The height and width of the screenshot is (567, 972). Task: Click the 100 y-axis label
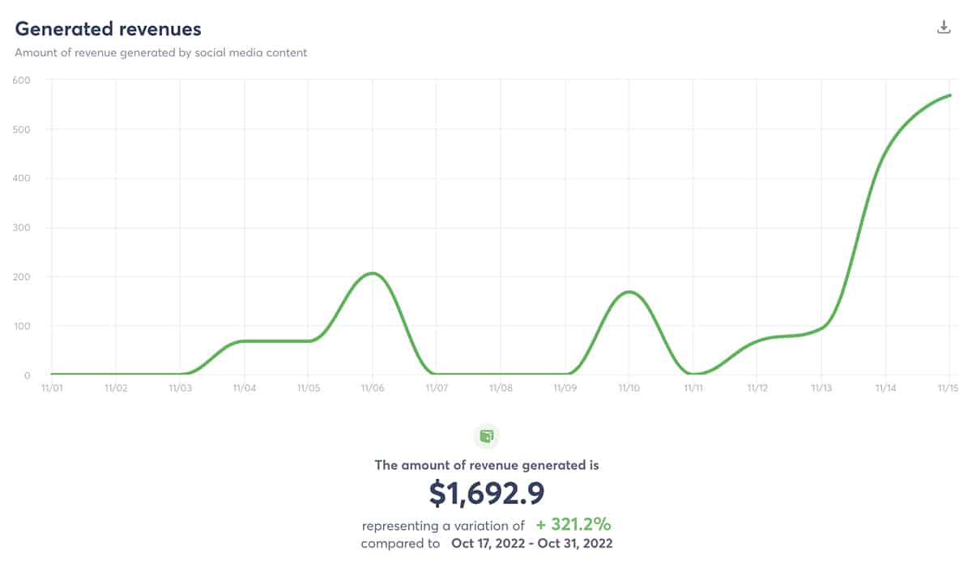22,327
